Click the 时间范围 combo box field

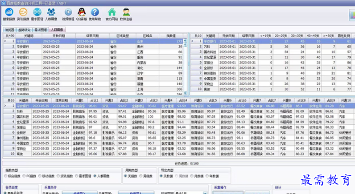191,193
